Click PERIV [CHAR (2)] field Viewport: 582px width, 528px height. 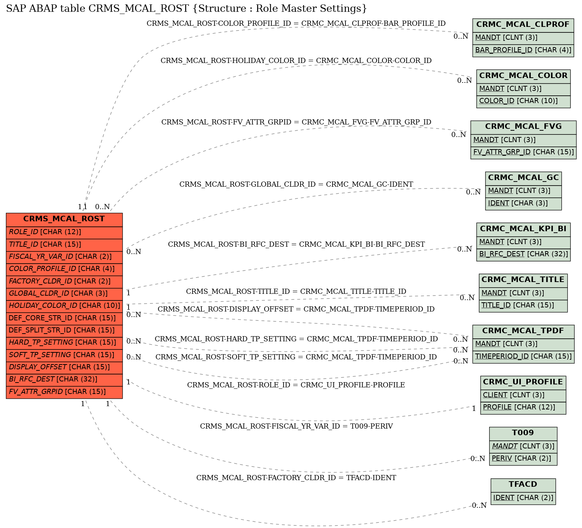[523, 459]
